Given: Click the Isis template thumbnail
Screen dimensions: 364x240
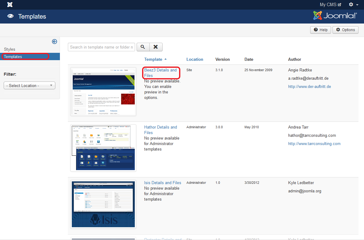Looking at the screenshot, I should pyautogui.click(x=103, y=204).
